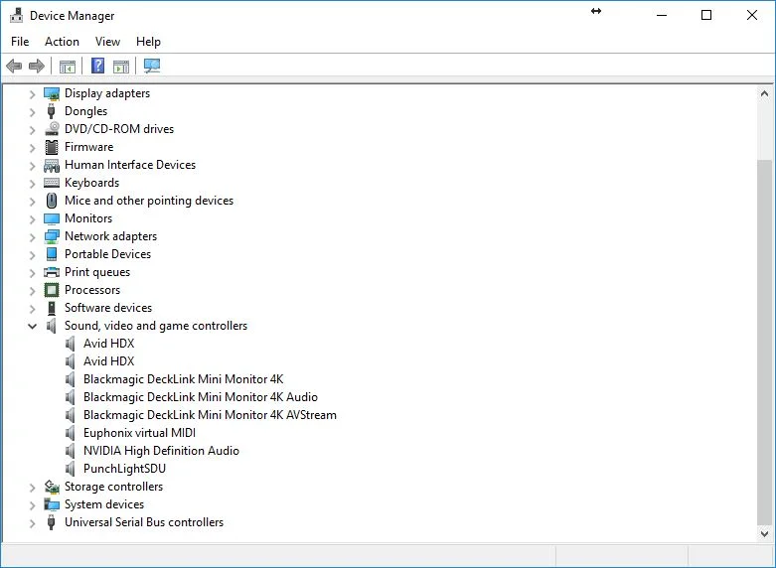The image size is (776, 568).
Task: Expand the Print queues node
Action: click(x=32, y=273)
